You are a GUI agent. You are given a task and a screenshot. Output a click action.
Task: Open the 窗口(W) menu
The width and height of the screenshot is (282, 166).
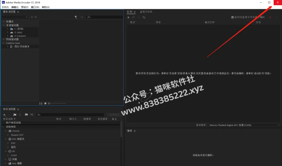coord(35,7)
